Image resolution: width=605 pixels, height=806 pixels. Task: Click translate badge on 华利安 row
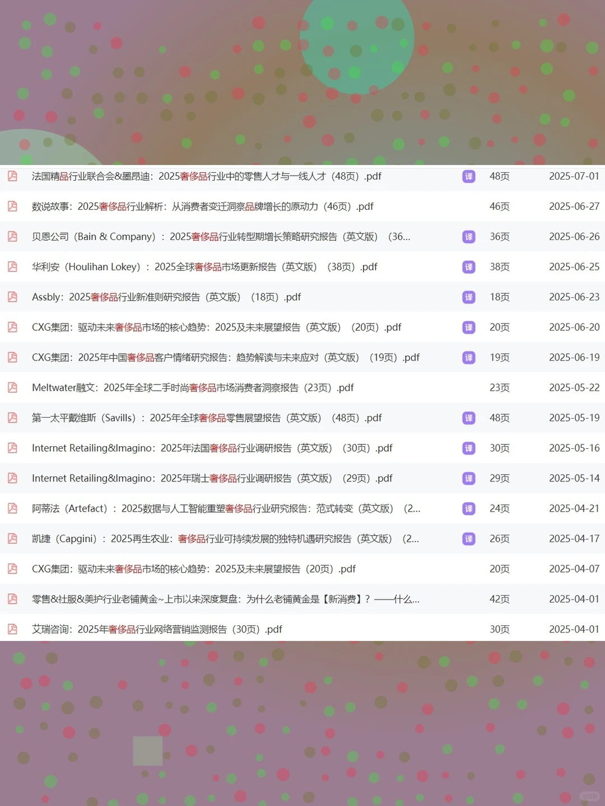click(469, 267)
